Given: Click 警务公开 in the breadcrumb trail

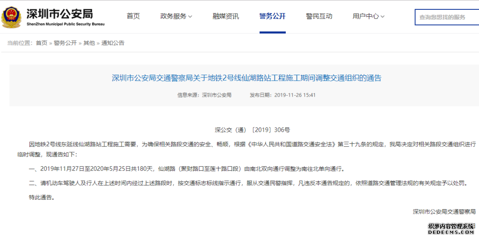Looking at the screenshot, I should pyautogui.click(x=65, y=43).
